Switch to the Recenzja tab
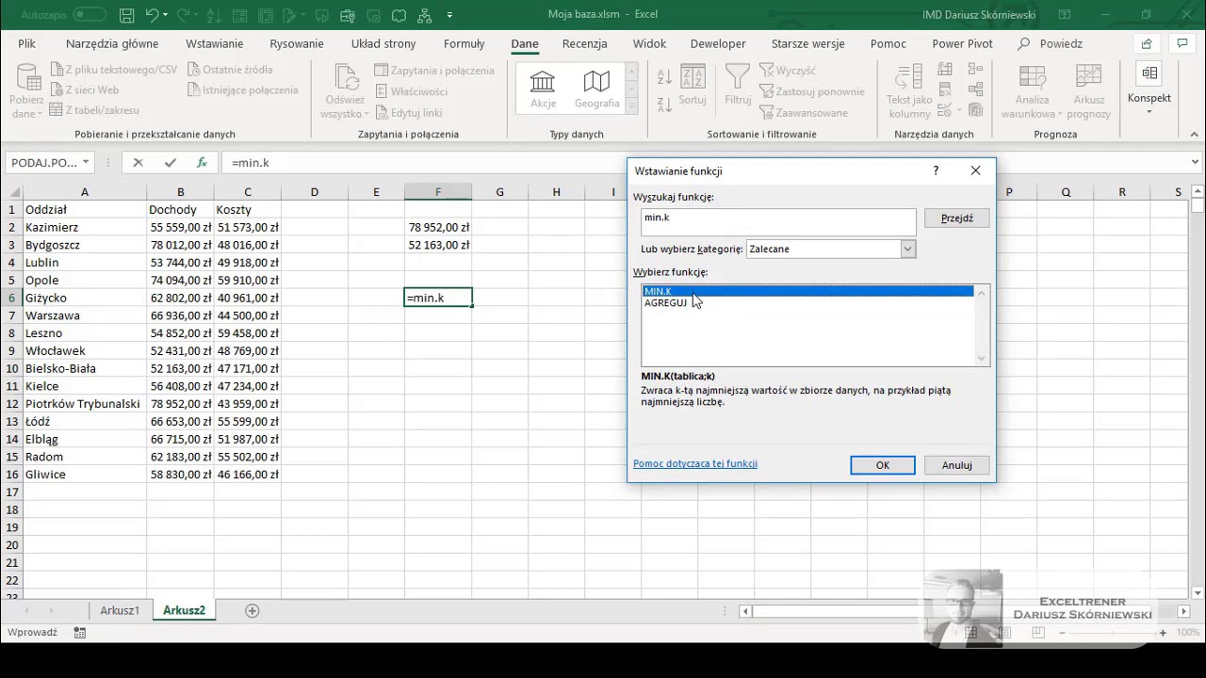Viewport: 1206px width, 678px height. 584,43
